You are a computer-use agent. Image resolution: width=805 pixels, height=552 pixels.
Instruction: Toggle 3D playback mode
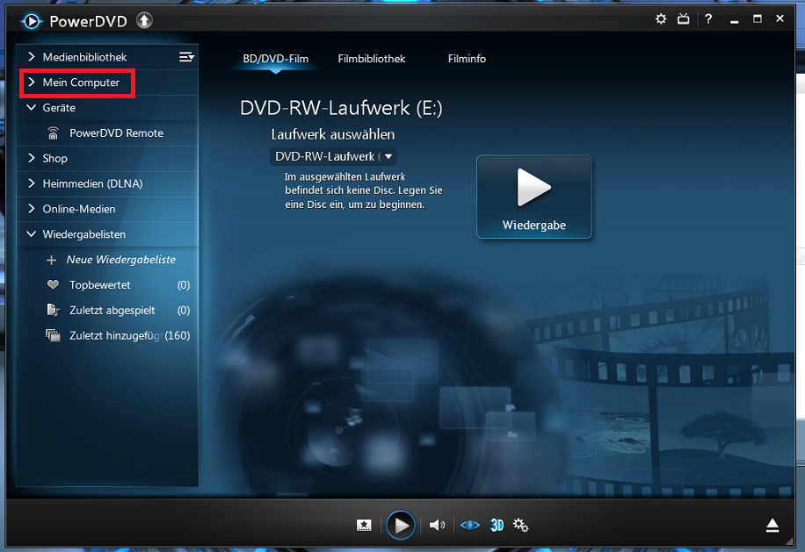pos(497,526)
